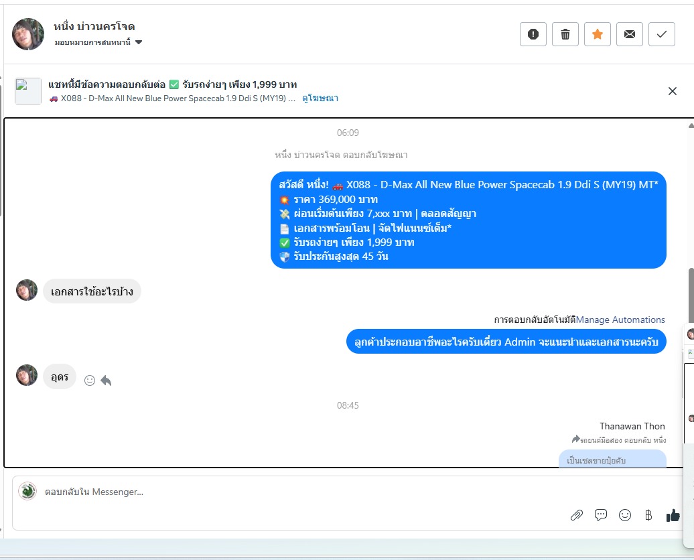Click the contact name หนึ่ง บ่าวนครโจด
The image size is (694, 560).
pos(94,27)
